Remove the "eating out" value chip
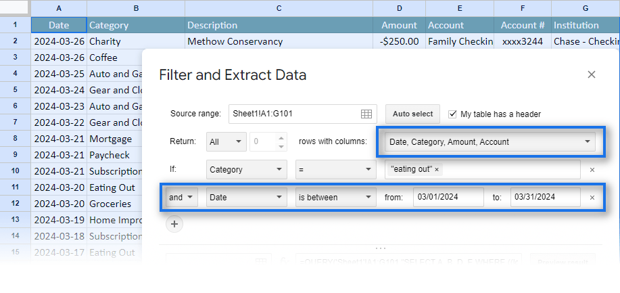The height and width of the screenshot is (293, 620). (437, 169)
